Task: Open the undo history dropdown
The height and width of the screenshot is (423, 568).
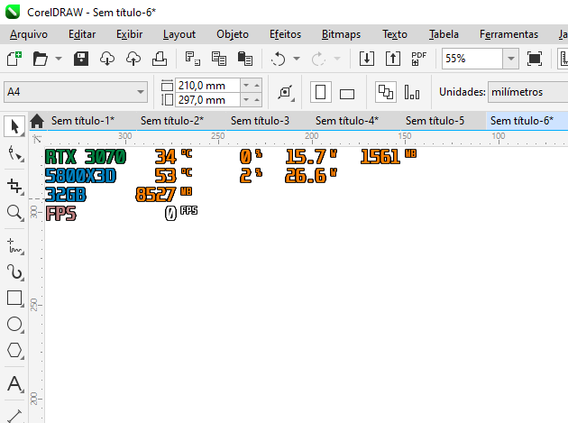Action: coord(297,59)
